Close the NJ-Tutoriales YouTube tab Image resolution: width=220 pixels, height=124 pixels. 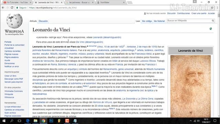click(31, 2)
